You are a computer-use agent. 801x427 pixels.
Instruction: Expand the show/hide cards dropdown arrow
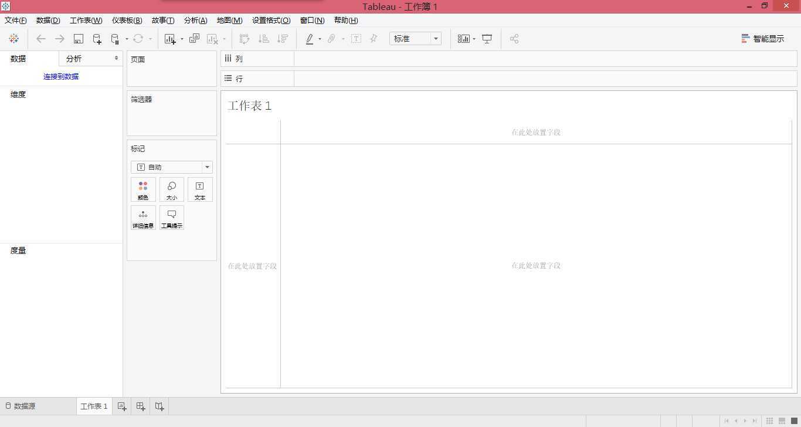(x=474, y=39)
